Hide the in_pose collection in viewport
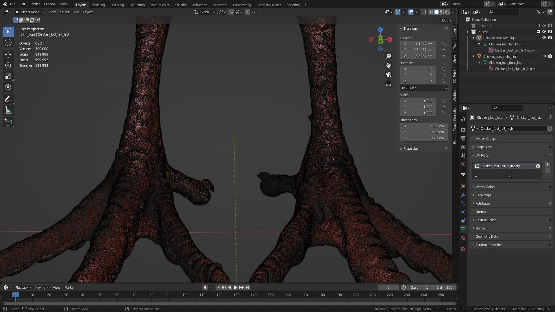The width and height of the screenshot is (555, 312). click(544, 32)
